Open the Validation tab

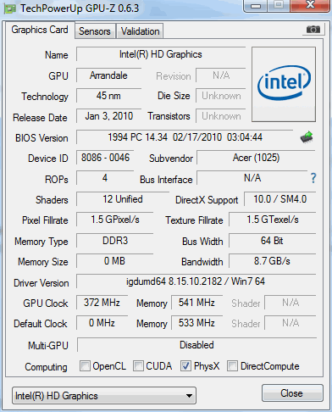click(141, 31)
